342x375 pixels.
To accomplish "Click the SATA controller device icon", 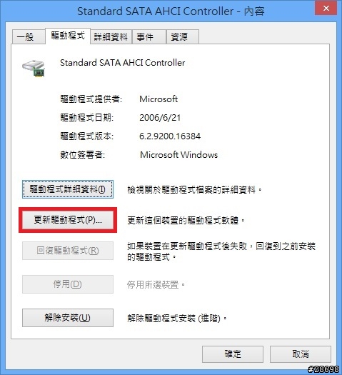I will pyautogui.click(x=34, y=69).
